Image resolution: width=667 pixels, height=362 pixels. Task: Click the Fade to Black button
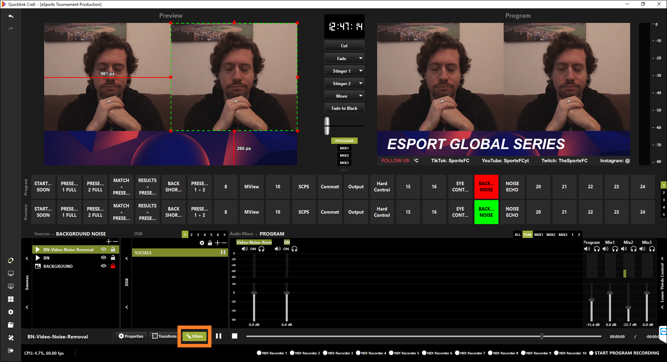[344, 108]
